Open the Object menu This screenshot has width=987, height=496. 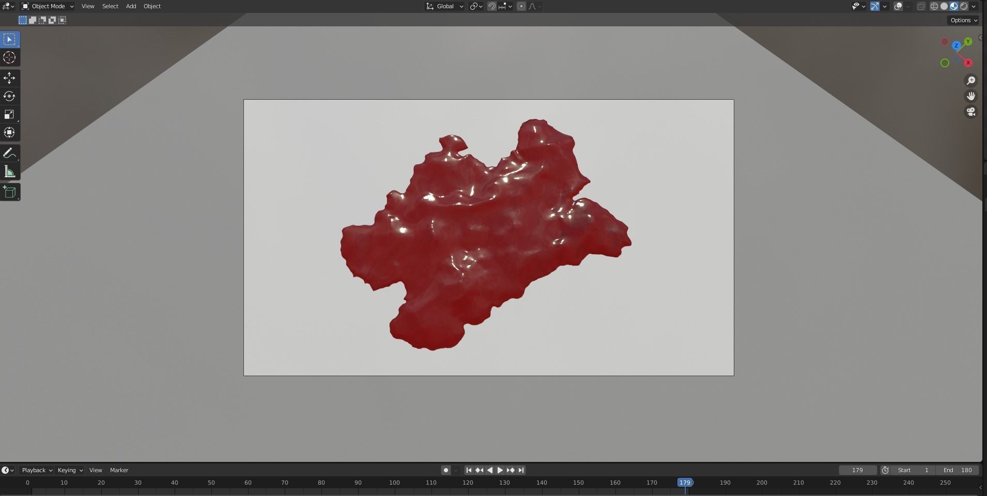[x=152, y=6]
